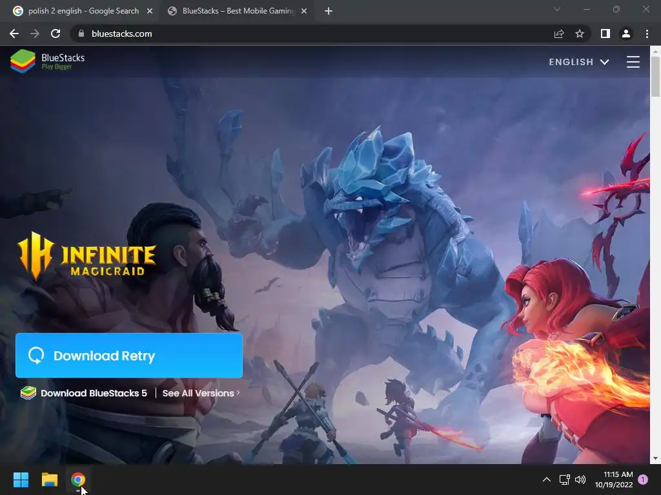Click the browser forward arrow
The width and height of the screenshot is (661, 495).
click(x=35, y=34)
